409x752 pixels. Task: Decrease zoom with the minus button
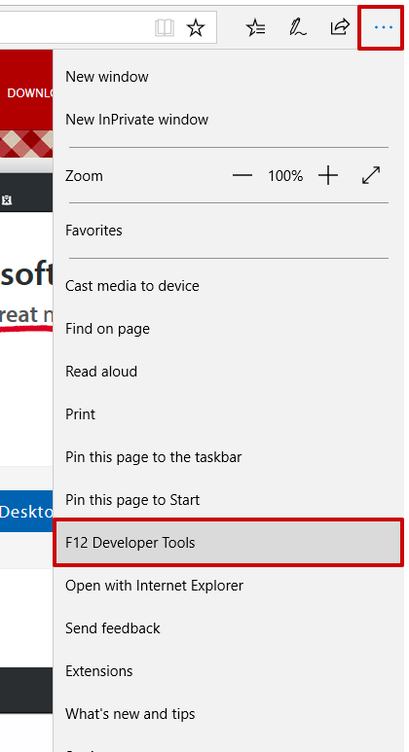click(x=242, y=176)
